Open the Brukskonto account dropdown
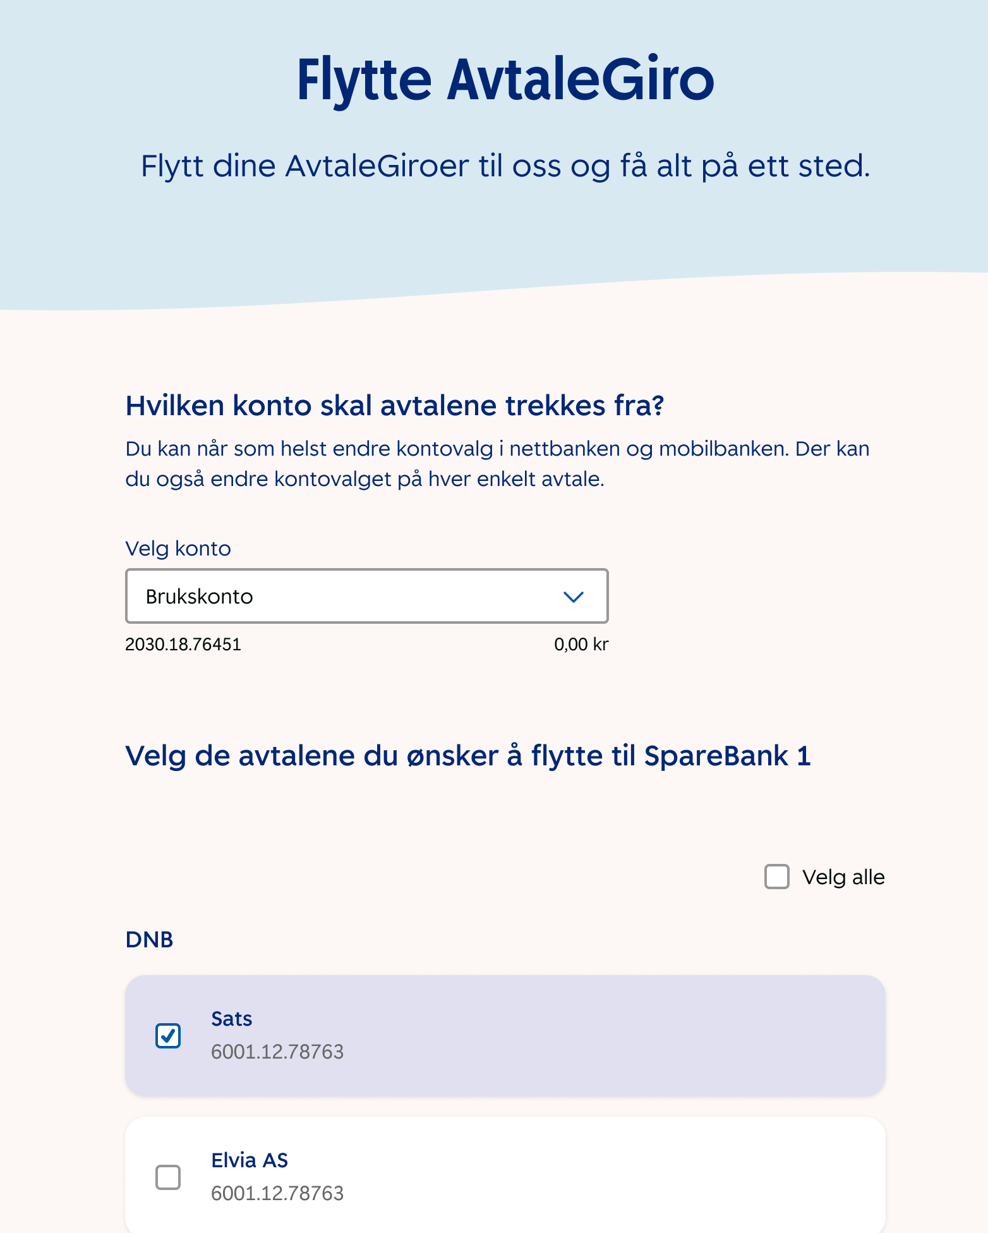 pos(366,597)
